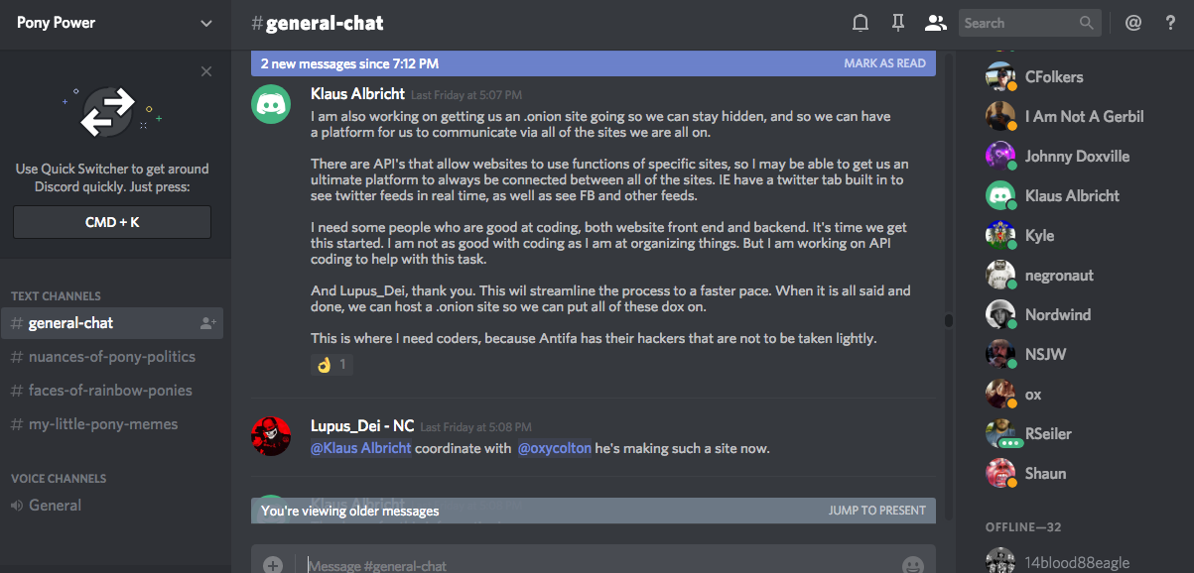Dismiss the Quick Switcher tip
The width and height of the screenshot is (1194, 573).
[x=206, y=71]
